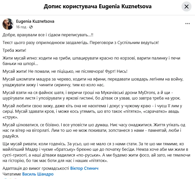
Task: Click the paragraph mentioning "Мукачівські дрони MyDrons"
Action: 95,95
